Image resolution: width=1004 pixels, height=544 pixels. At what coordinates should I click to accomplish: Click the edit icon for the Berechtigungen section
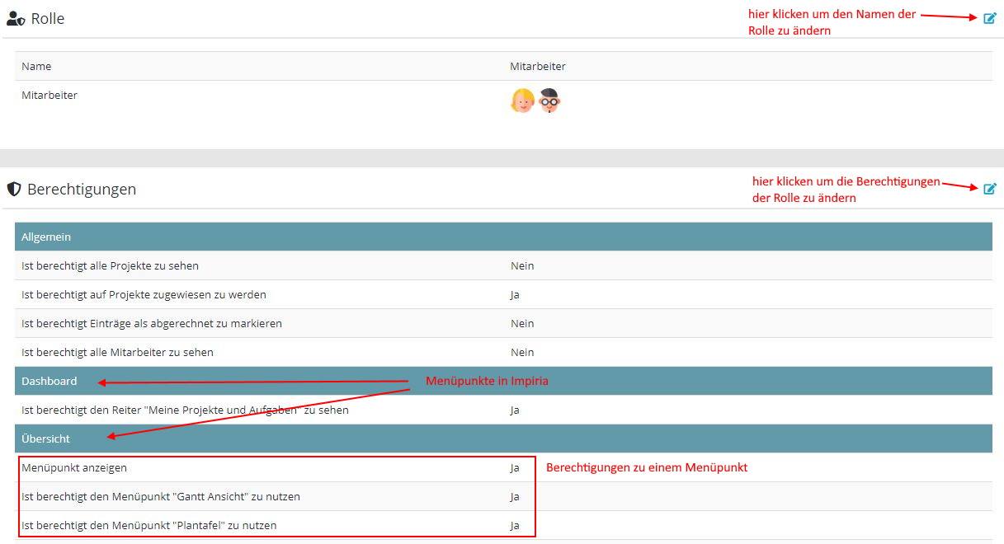coord(989,189)
